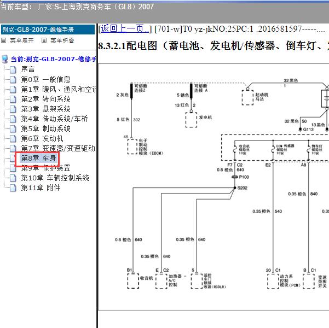
Task: Click the 菜单折叠 list icon
Action: click(44, 40)
